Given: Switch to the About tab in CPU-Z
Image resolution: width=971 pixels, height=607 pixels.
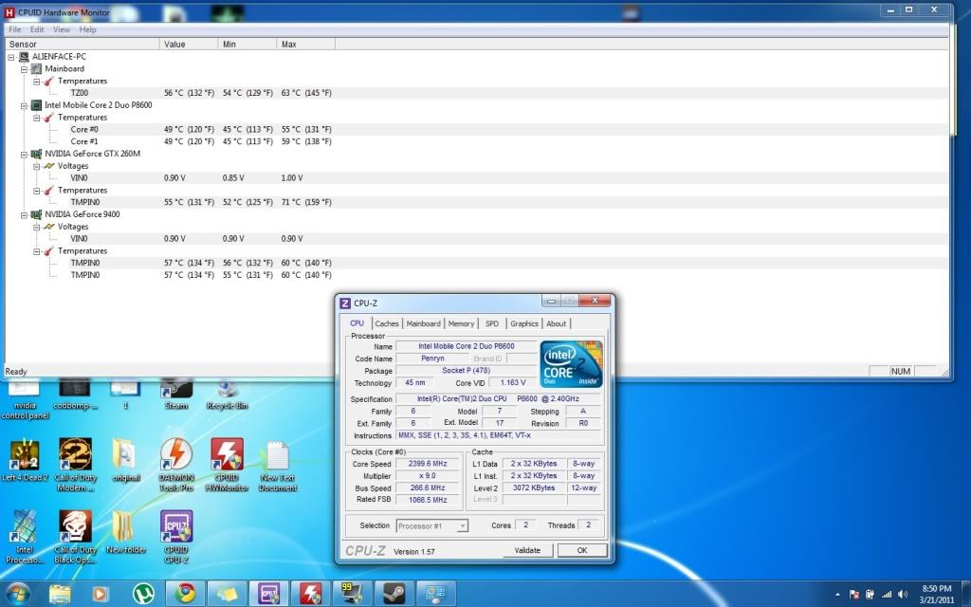Looking at the screenshot, I should [x=556, y=324].
